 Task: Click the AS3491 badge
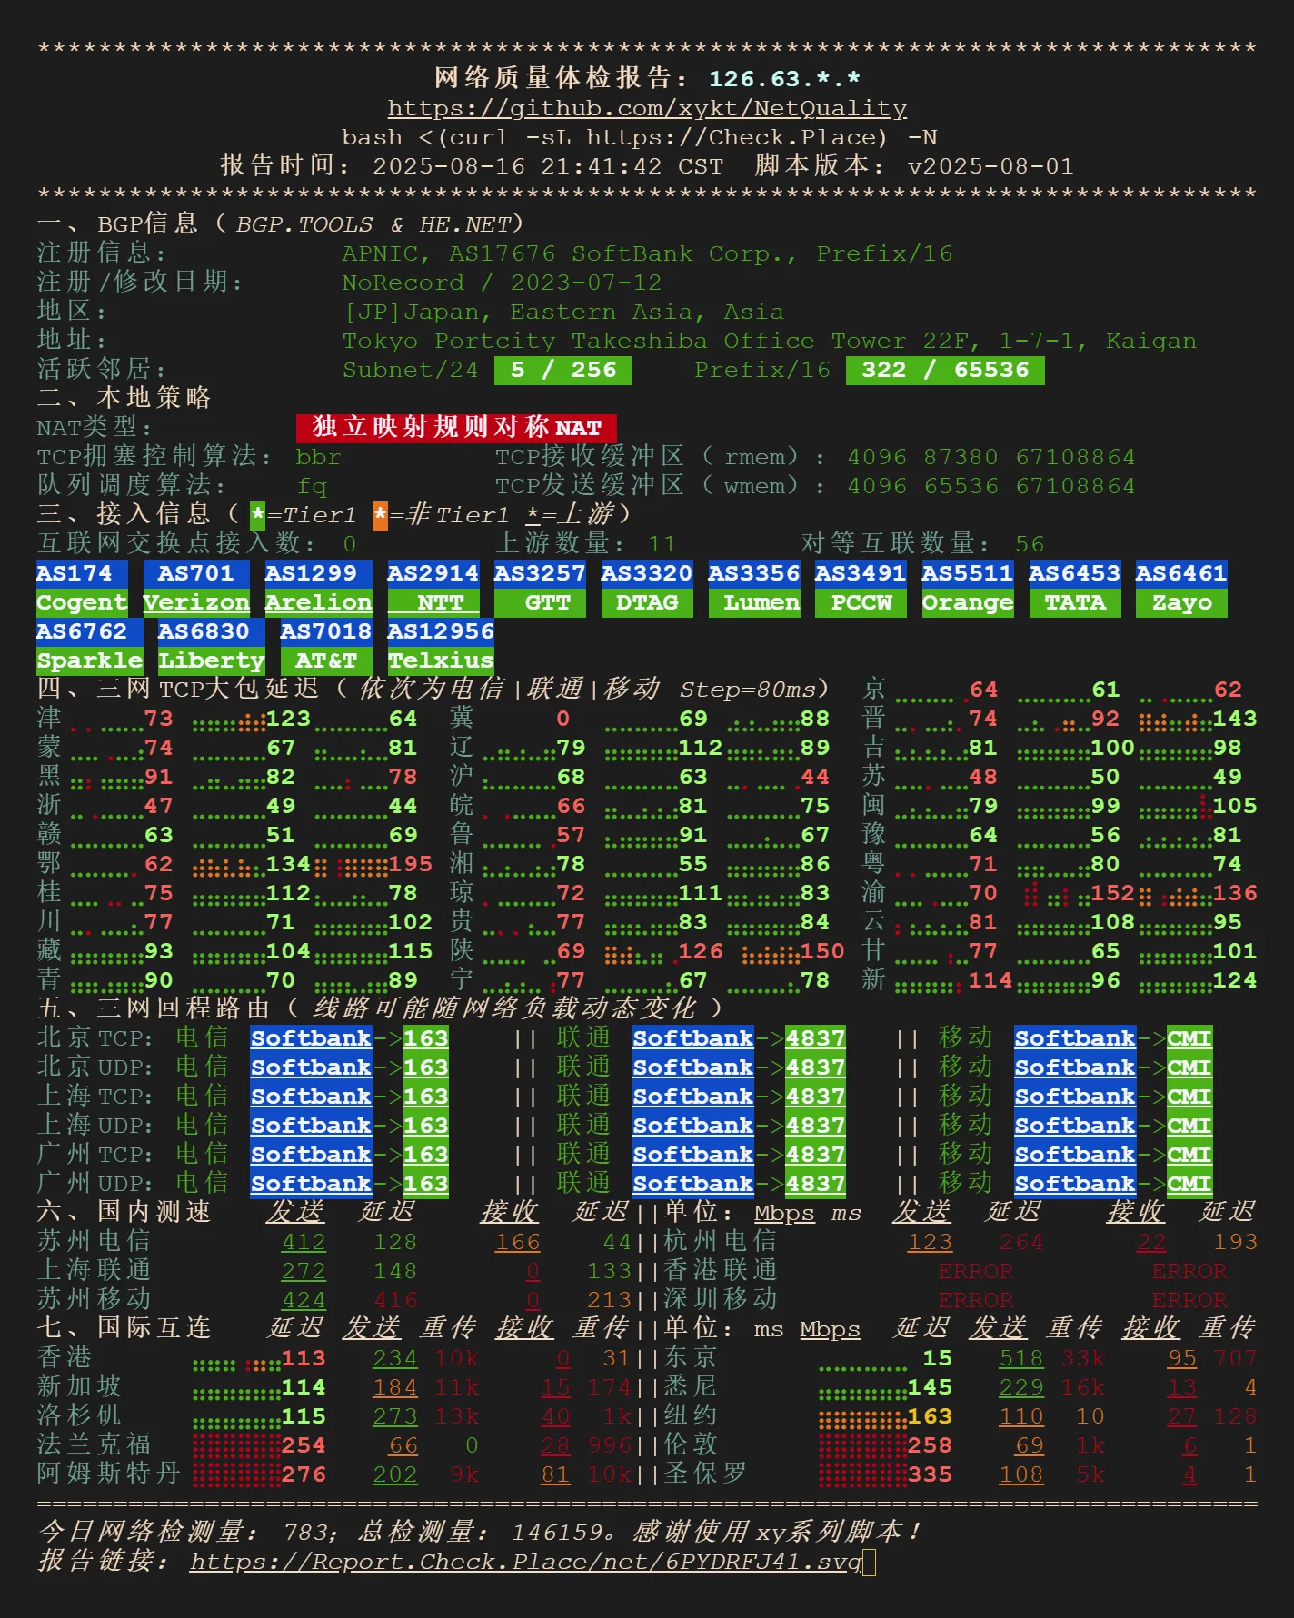click(861, 573)
